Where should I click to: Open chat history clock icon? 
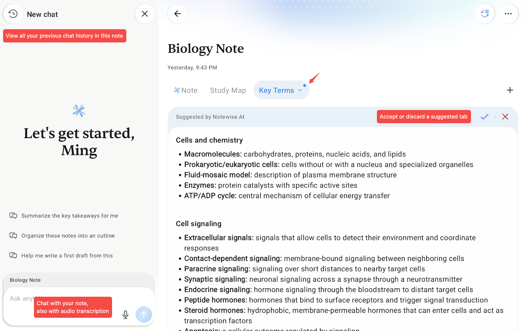click(13, 14)
